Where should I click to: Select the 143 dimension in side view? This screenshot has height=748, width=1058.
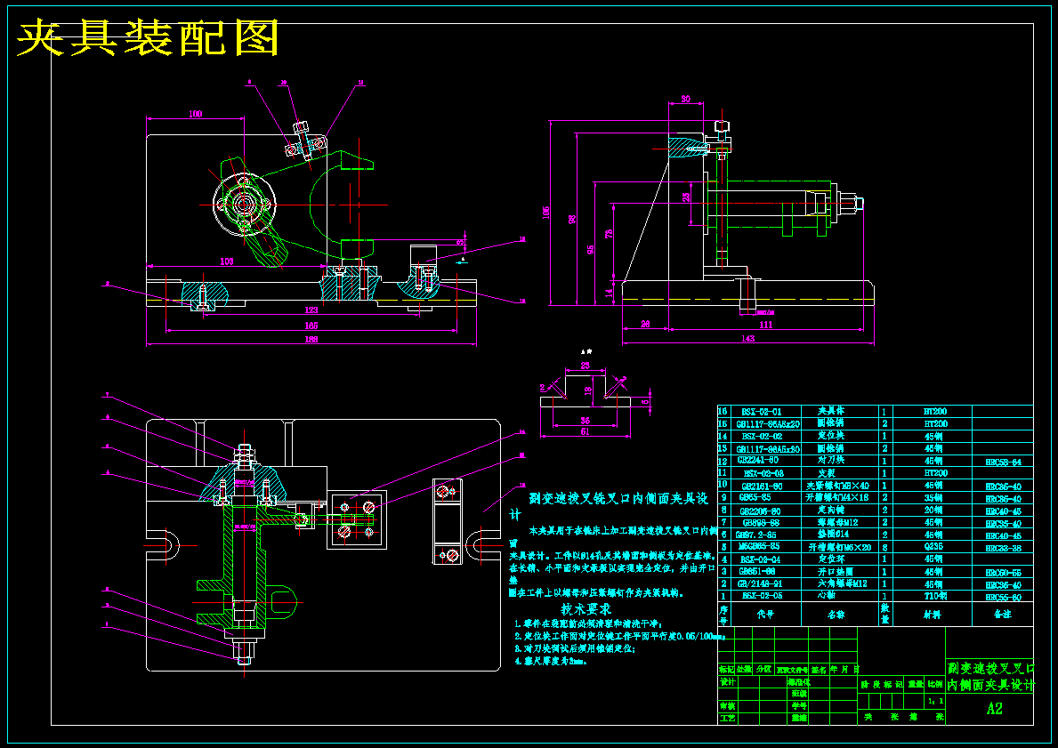[x=747, y=339]
